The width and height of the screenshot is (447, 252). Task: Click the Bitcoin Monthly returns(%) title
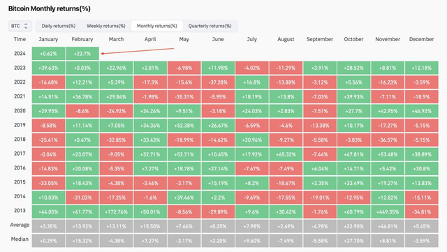coord(50,8)
